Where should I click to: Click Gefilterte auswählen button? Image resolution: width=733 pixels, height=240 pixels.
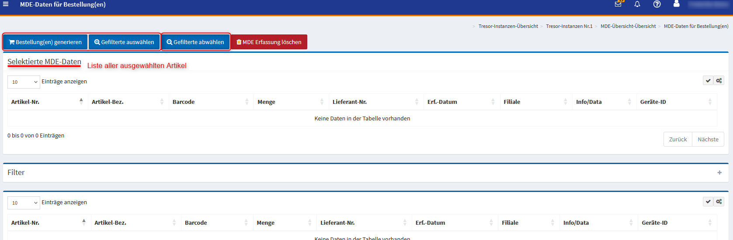point(124,42)
